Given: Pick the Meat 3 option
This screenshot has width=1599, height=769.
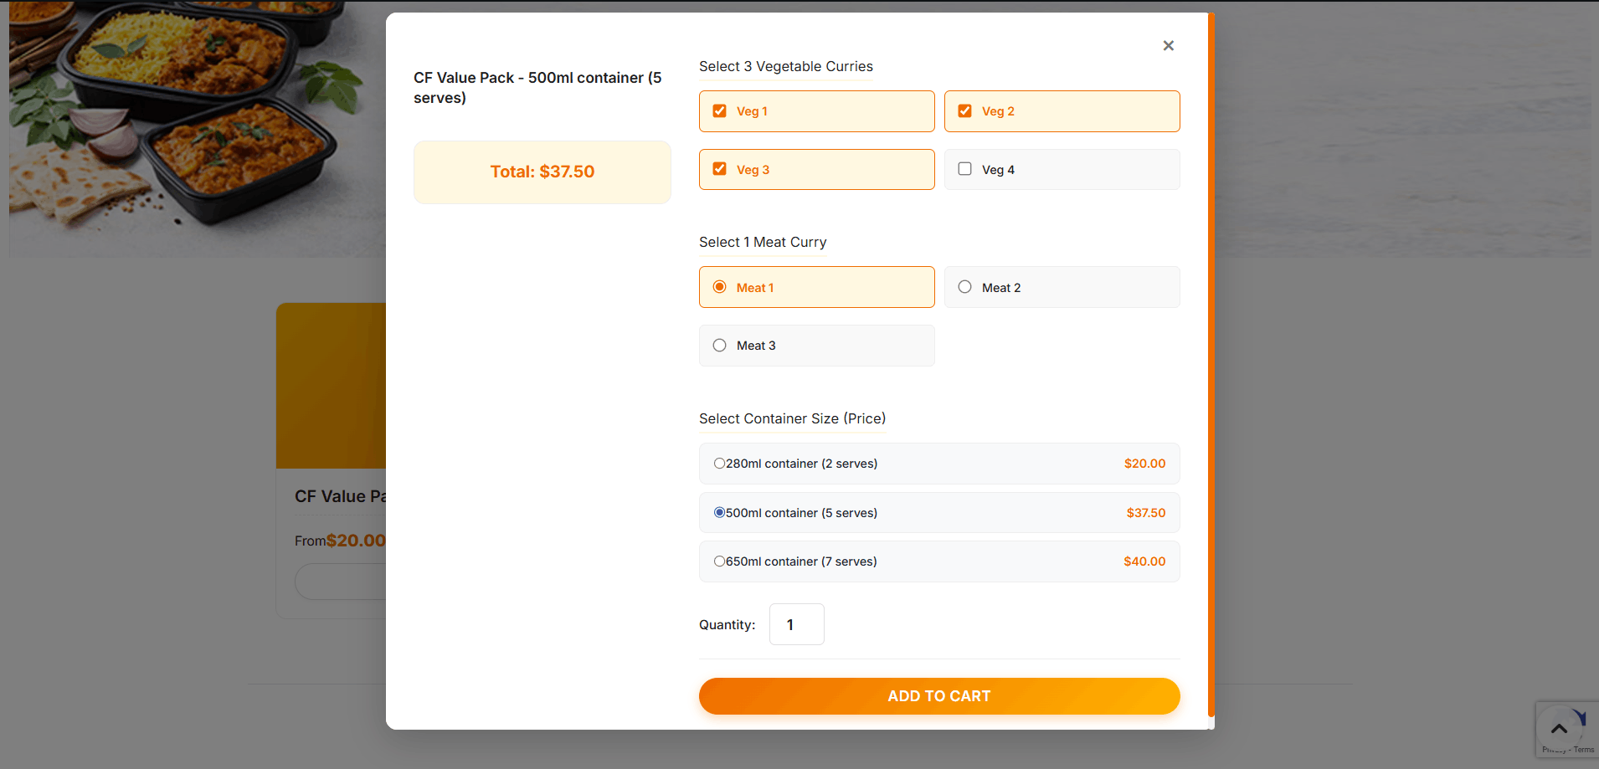Looking at the screenshot, I should pyautogui.click(x=719, y=346).
